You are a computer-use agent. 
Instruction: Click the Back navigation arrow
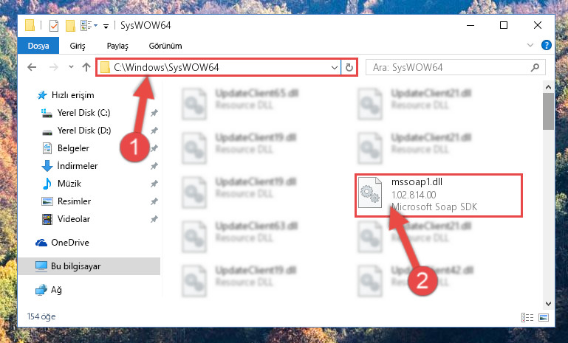click(32, 67)
